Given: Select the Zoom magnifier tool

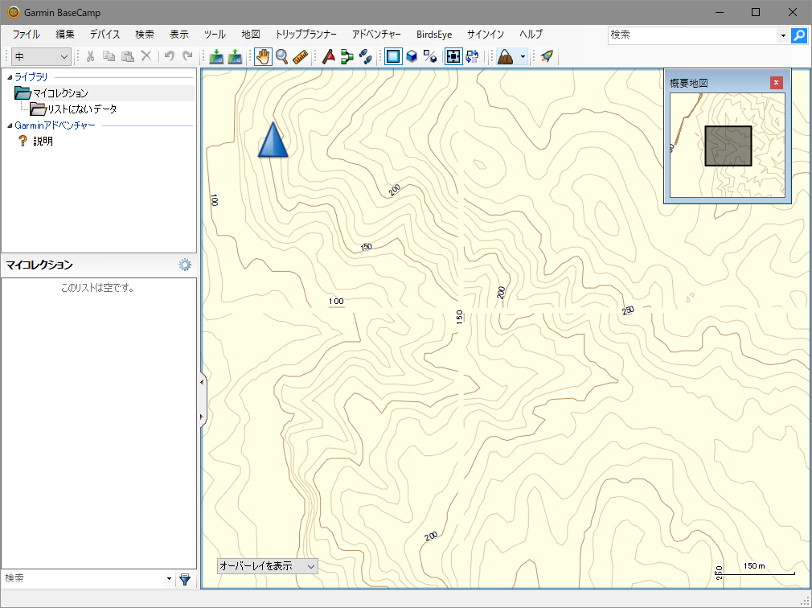Looking at the screenshot, I should 281,56.
